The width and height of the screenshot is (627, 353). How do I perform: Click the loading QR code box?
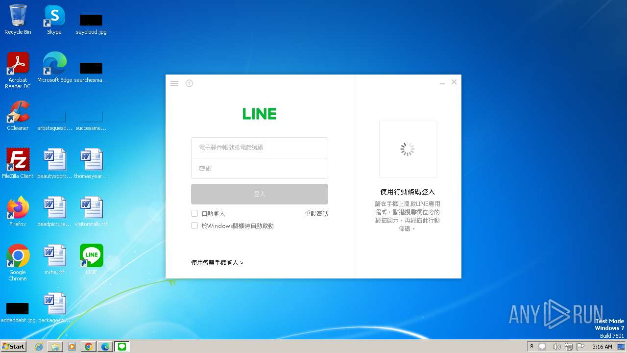coord(408,149)
